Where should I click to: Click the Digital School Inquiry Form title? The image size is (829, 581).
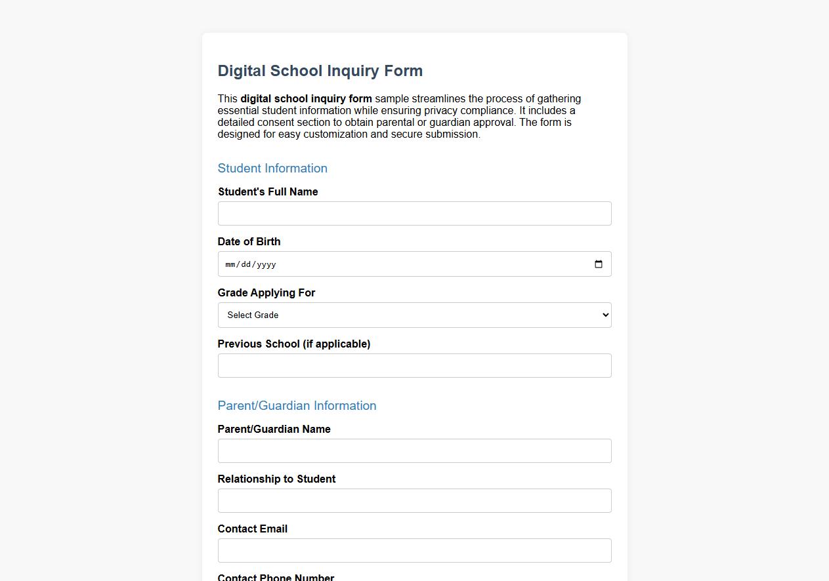320,70
